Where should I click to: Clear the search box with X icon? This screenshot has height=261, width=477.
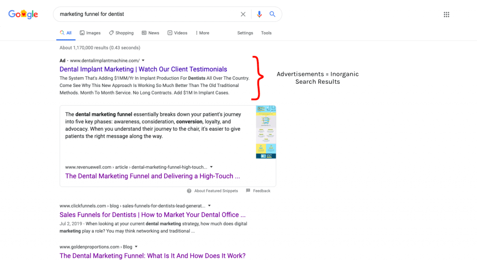243,14
